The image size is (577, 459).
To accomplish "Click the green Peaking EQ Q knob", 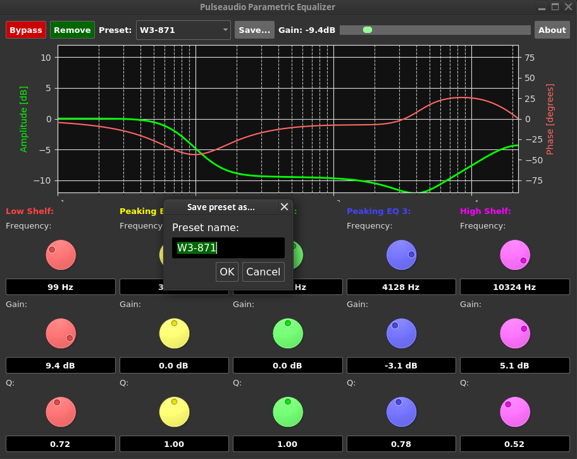I will [x=288, y=412].
